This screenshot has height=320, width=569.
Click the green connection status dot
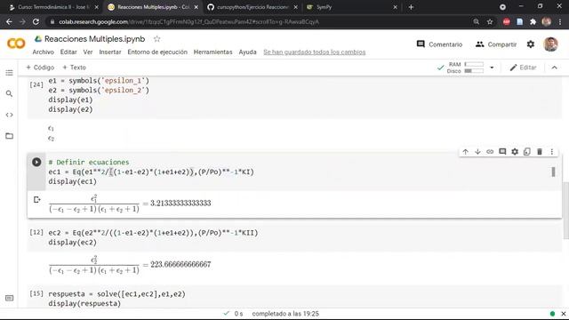(552, 314)
